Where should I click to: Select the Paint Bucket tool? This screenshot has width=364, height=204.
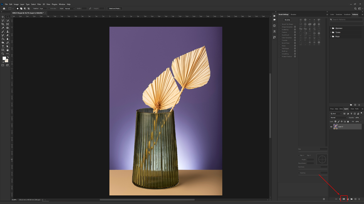point(3,39)
